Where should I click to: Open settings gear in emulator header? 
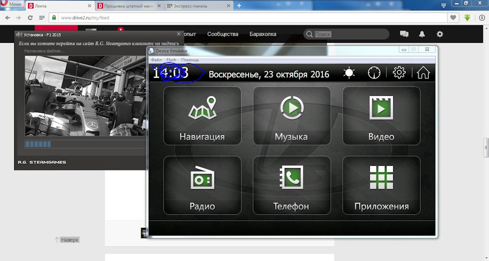click(399, 73)
